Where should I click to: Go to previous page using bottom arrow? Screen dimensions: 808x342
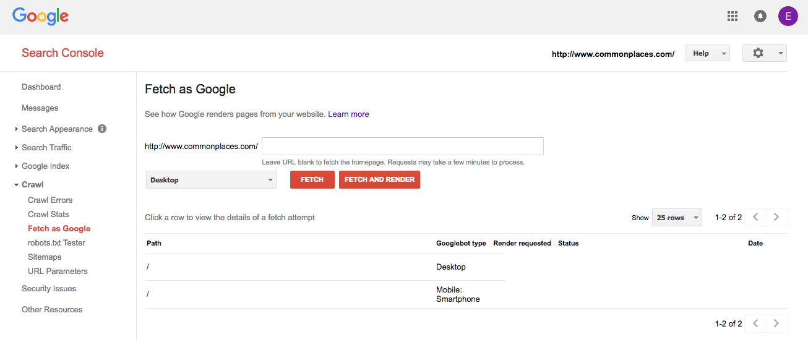point(755,323)
